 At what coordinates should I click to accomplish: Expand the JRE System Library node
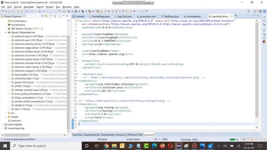click(6, 29)
